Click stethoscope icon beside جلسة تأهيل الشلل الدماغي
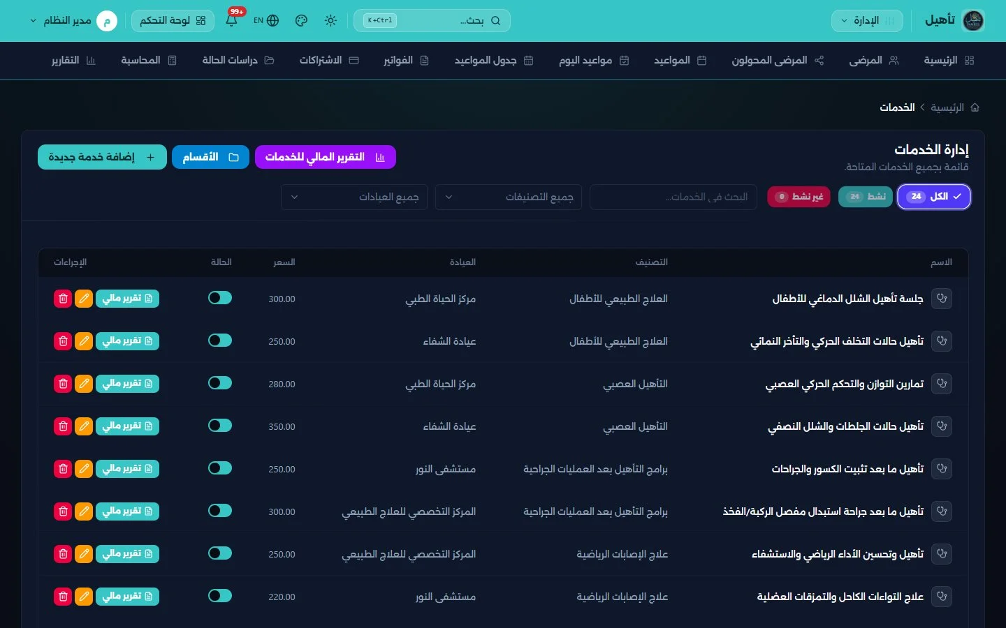This screenshot has width=1006, height=628. (x=942, y=299)
